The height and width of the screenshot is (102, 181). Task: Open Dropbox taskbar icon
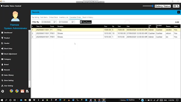coord(34,100)
